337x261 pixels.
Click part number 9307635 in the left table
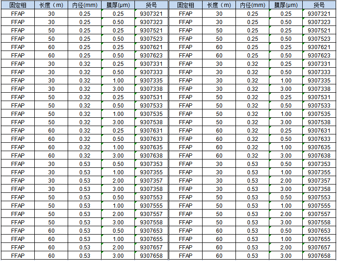pyautogui.click(x=151, y=147)
